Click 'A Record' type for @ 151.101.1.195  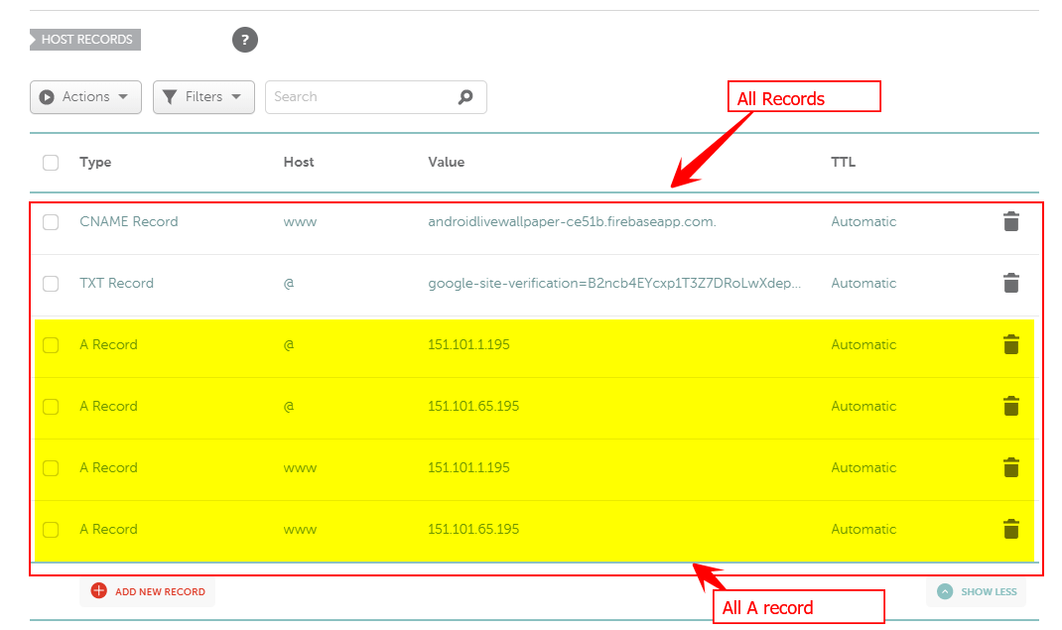point(108,345)
